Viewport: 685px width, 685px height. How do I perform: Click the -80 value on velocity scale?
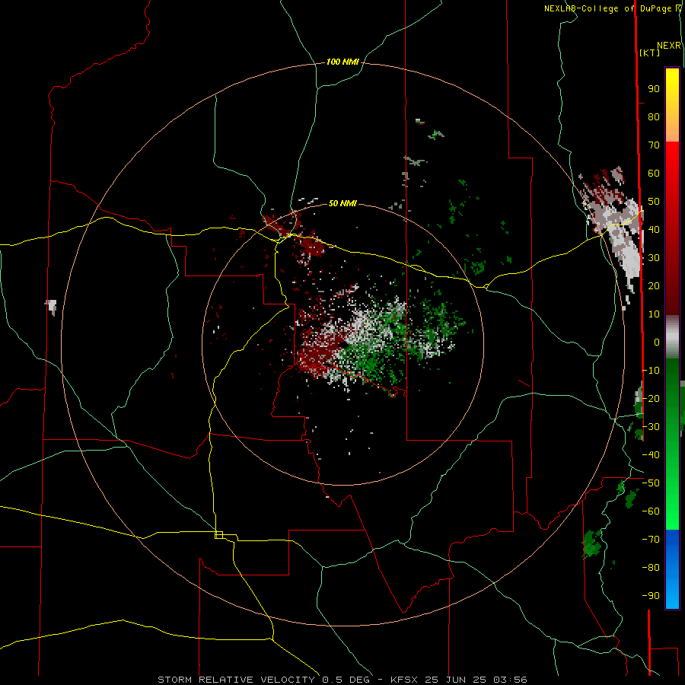point(651,568)
